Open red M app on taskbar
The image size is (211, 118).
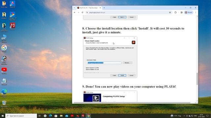[x=83, y=116]
